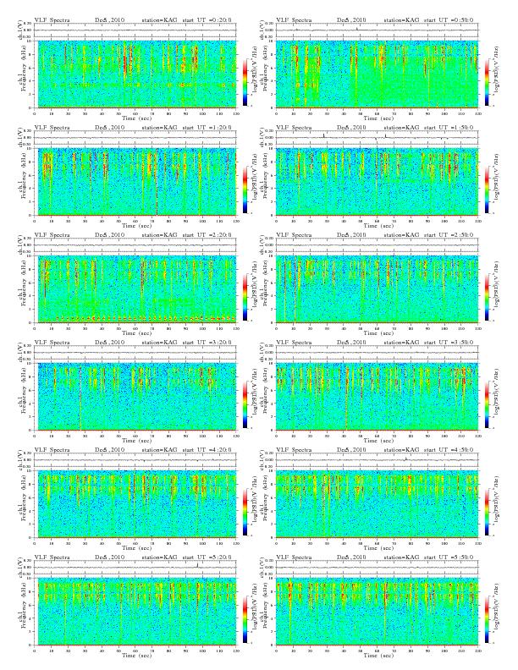
Task: Select the title text 'start UT =5:20:0'
Action: pyautogui.click(x=207, y=557)
